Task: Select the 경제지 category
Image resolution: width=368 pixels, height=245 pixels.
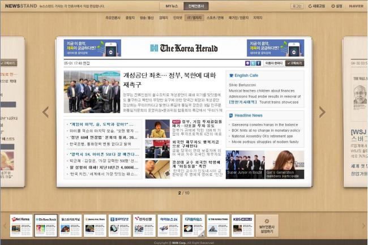Action: pos(164,18)
